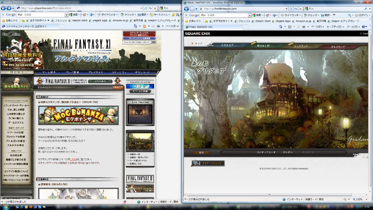
Task: Click the horizontal scrollbar in the right window
Action: tap(269, 195)
